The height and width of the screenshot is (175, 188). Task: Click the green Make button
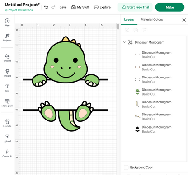pyautogui.click(x=170, y=7)
